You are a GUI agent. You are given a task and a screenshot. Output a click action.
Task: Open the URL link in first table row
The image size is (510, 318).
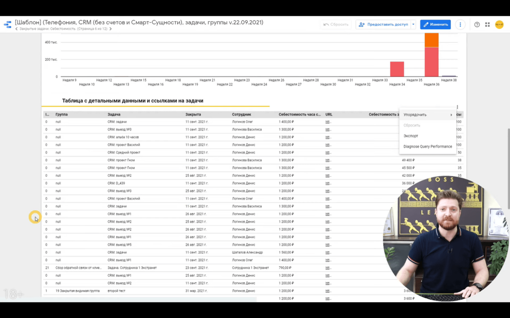coord(328,122)
